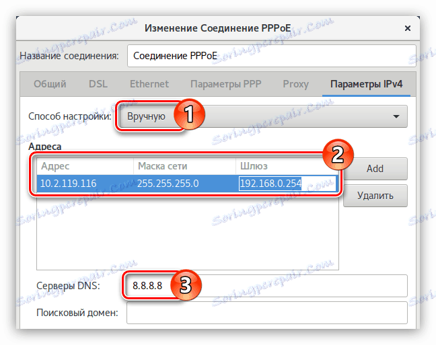Image resolution: width=436 pixels, height=345 pixels.
Task: Click the Адрес column header
Action: [x=85, y=166]
